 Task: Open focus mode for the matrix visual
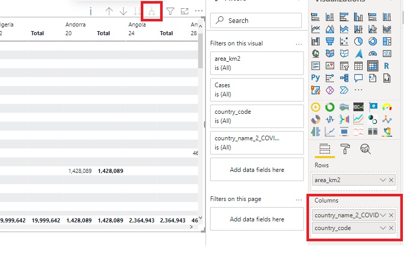tap(185, 11)
